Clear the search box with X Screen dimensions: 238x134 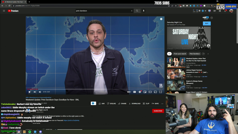(132, 11)
